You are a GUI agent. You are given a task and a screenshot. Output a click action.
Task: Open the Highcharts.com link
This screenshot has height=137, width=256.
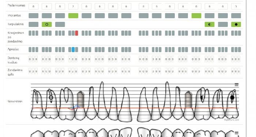point(231,120)
